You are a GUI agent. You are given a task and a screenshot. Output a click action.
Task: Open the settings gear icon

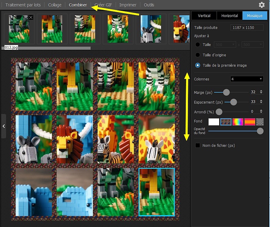pos(261,5)
